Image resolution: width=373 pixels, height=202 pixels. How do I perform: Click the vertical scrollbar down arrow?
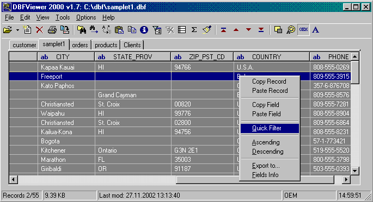pyautogui.click(x=354, y=171)
